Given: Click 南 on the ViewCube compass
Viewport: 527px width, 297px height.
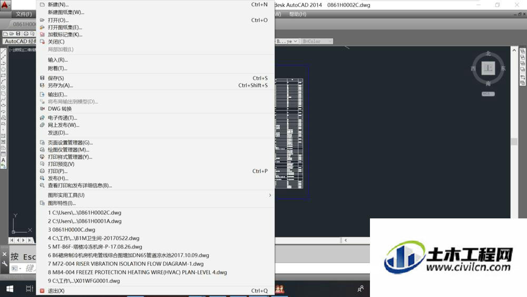Looking at the screenshot, I should [488, 84].
